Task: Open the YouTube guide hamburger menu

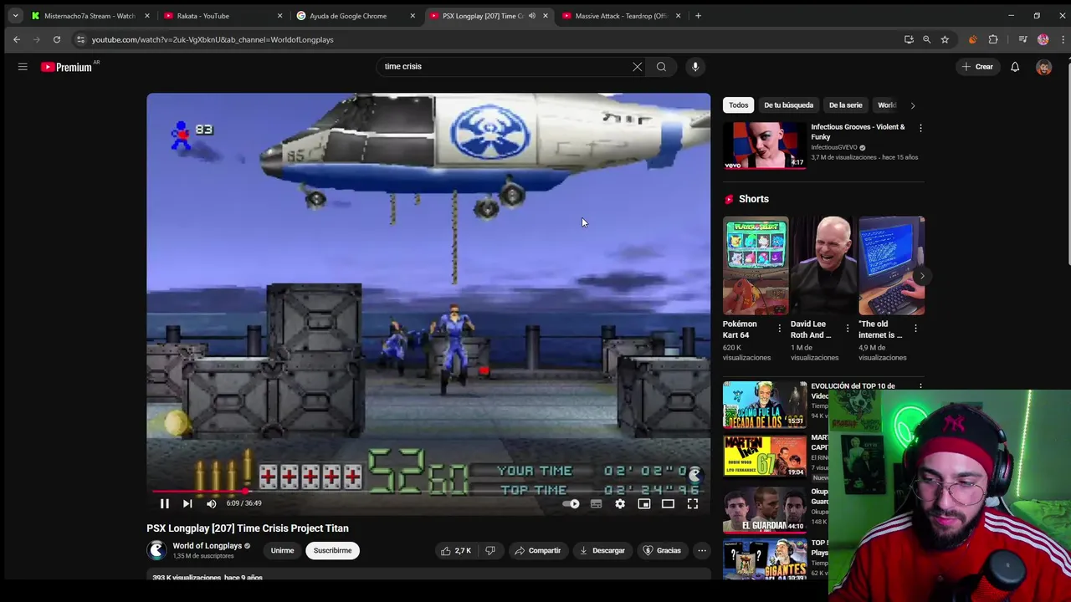Action: point(23,67)
